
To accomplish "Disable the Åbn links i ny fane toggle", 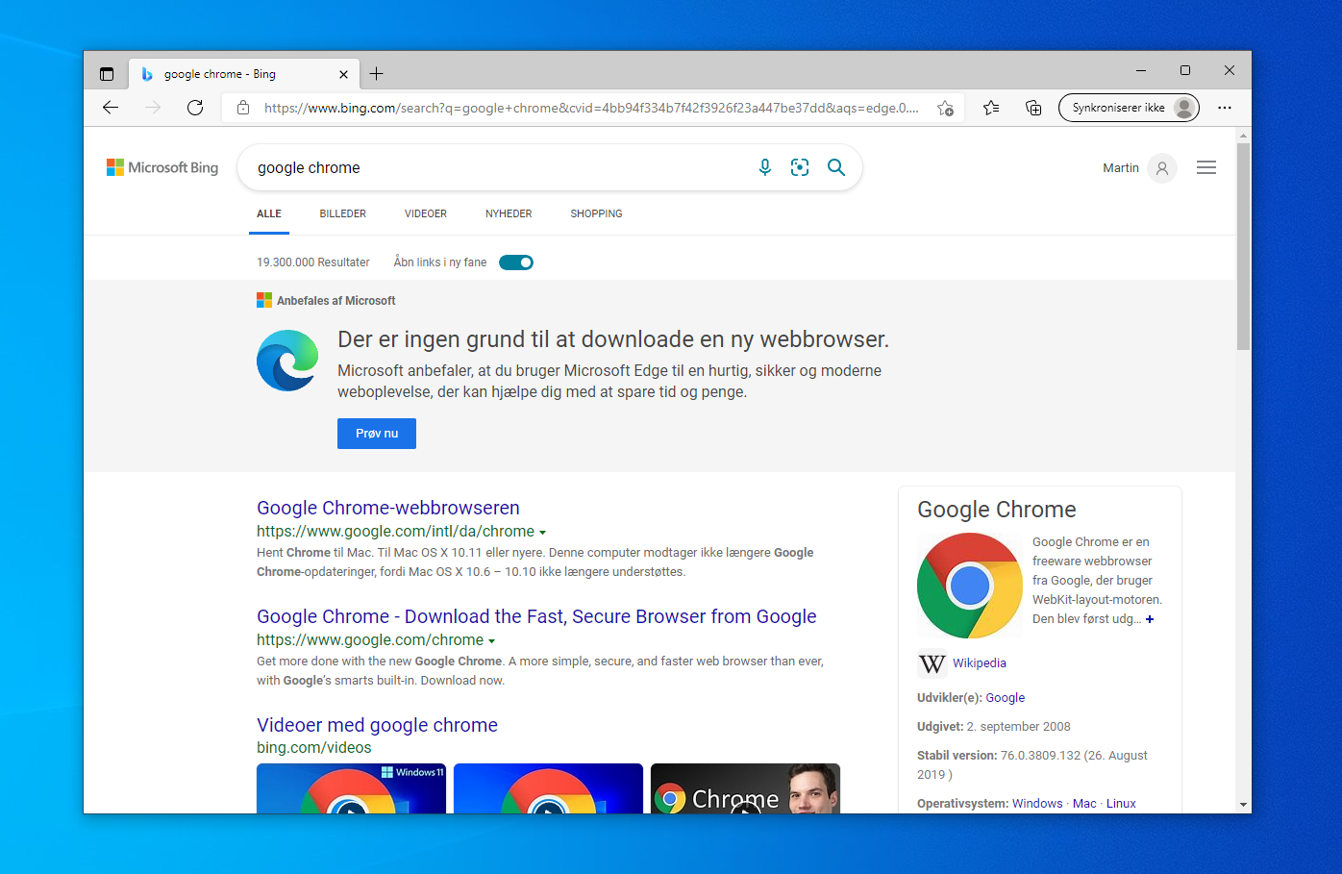I will (516, 262).
